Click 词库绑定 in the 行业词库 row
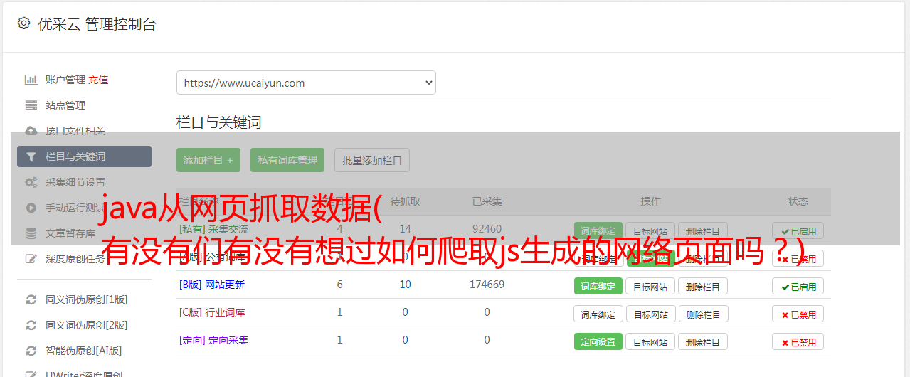Image resolution: width=910 pixels, height=377 pixels. click(x=598, y=314)
